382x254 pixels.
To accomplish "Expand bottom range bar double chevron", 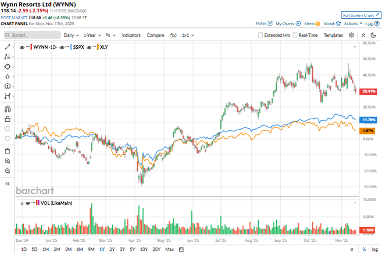I will (352, 249).
